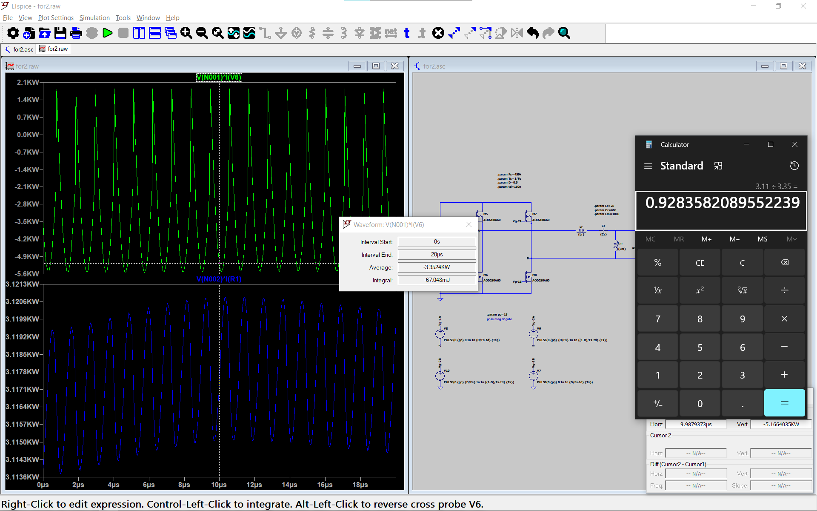Viewport: 817px width, 511px height.
Task: Click the Undo arrow icon
Action: [x=533, y=33]
